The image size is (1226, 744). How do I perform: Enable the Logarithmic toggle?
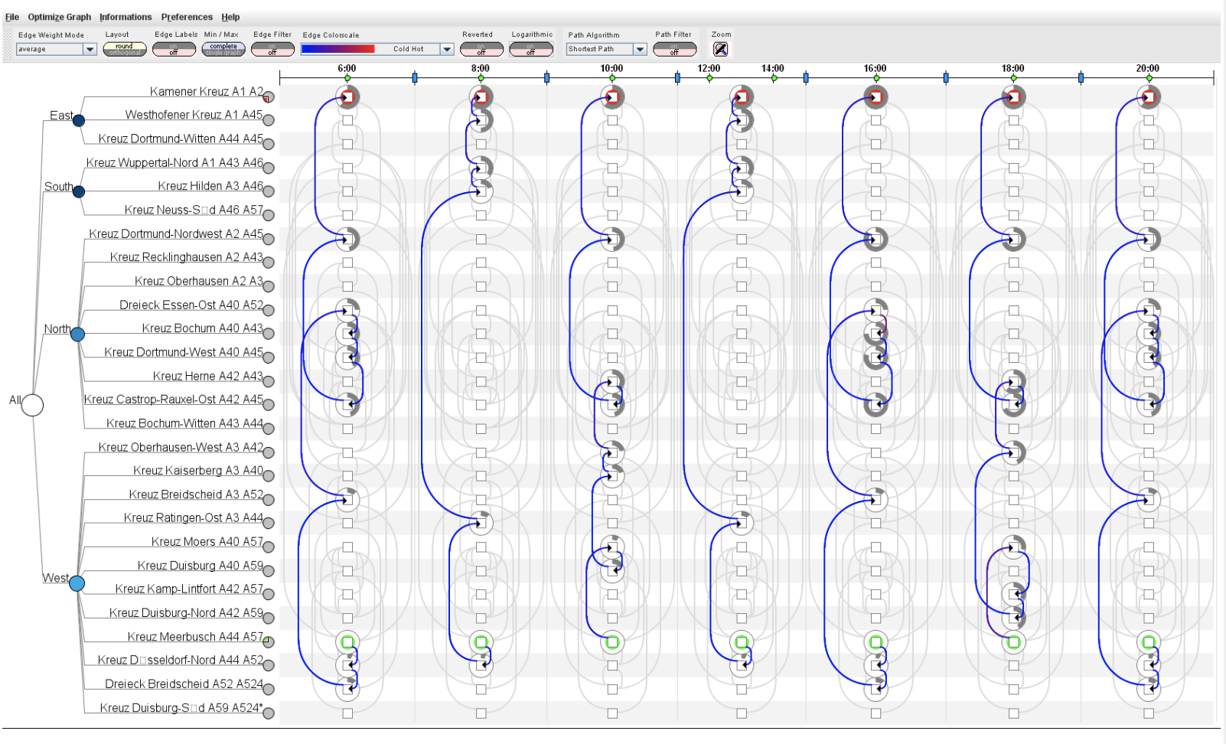[531, 50]
